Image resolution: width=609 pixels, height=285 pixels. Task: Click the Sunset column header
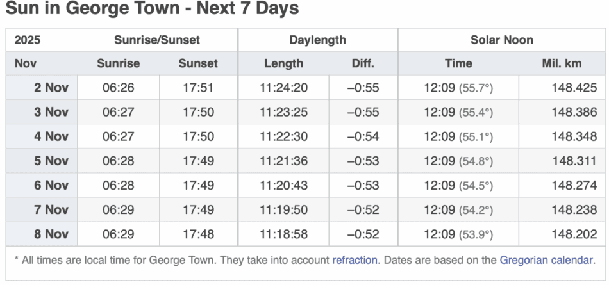198,63
